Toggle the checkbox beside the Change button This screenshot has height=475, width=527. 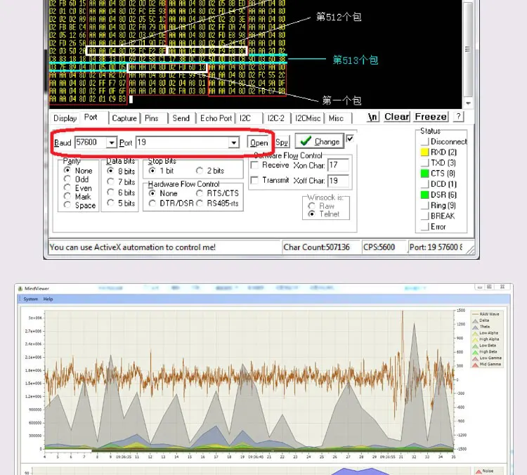350,138
